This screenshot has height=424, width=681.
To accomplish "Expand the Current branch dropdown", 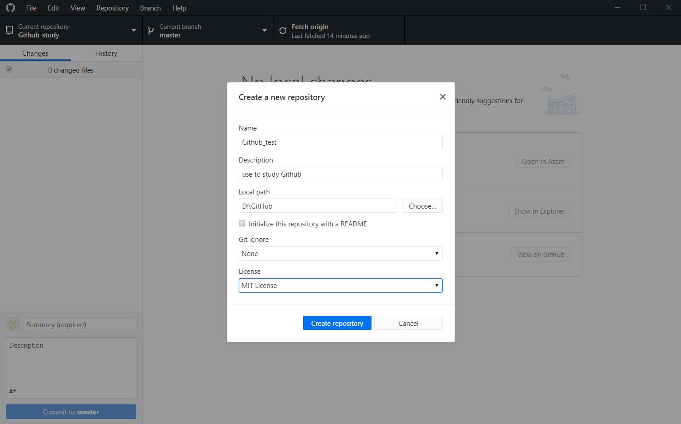I will [x=264, y=30].
